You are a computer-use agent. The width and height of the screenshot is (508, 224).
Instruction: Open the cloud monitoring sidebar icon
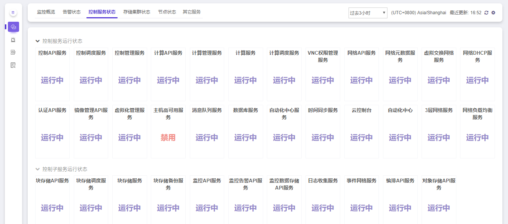(x=13, y=27)
